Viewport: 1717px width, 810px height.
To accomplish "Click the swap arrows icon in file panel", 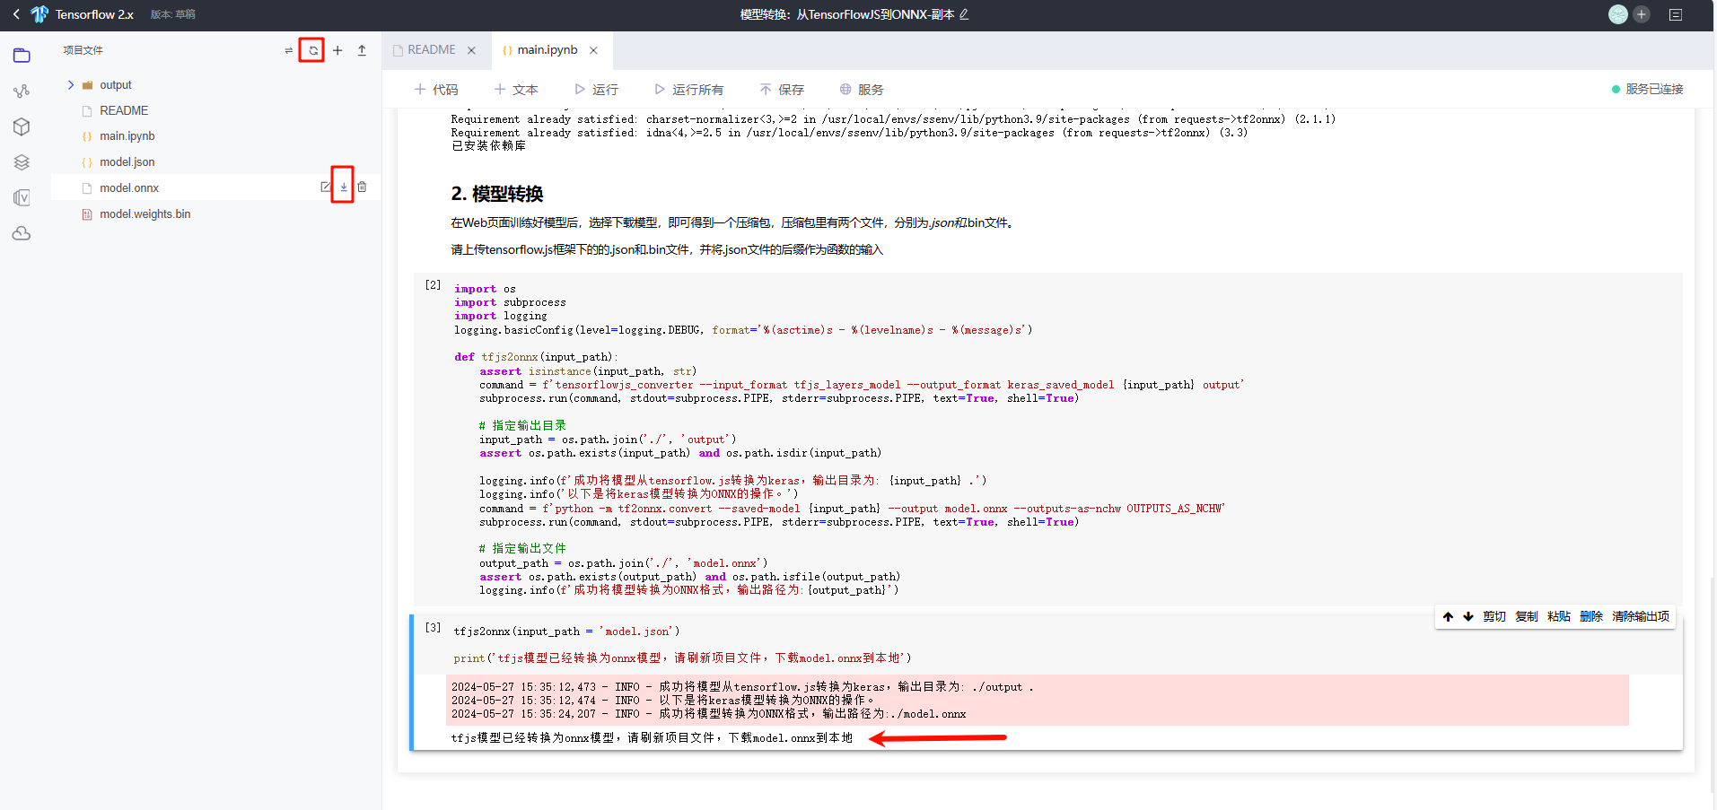I will [288, 51].
